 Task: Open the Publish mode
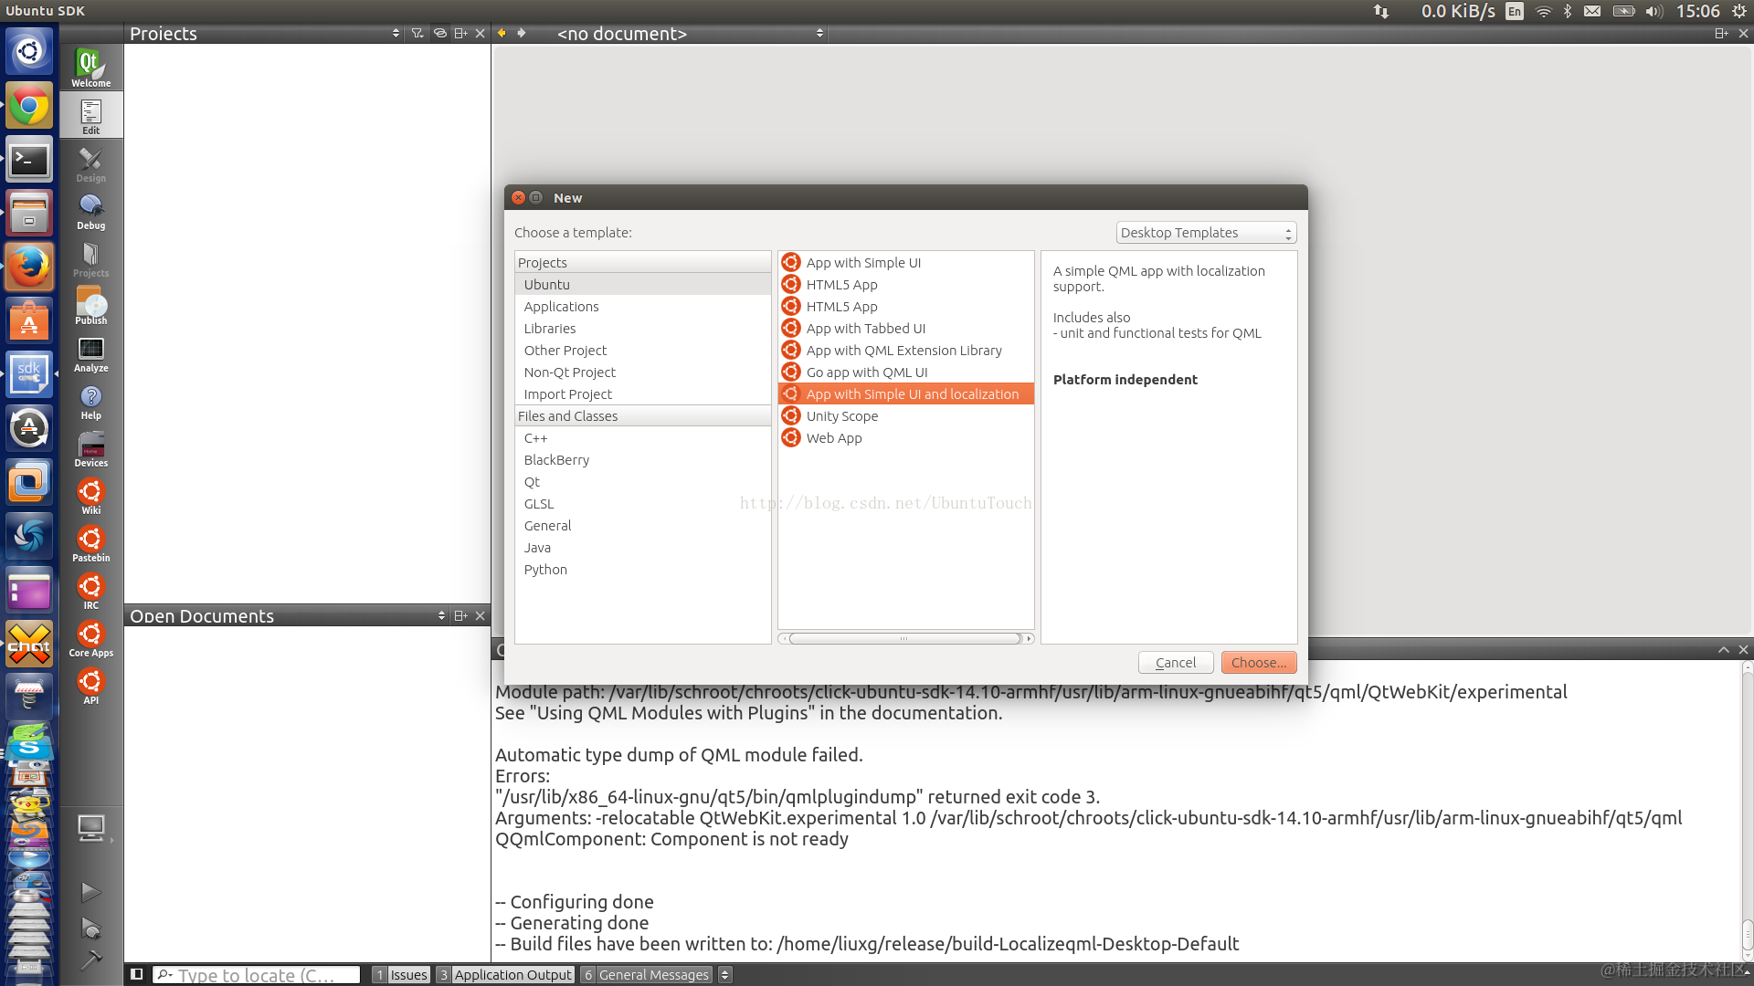point(90,306)
